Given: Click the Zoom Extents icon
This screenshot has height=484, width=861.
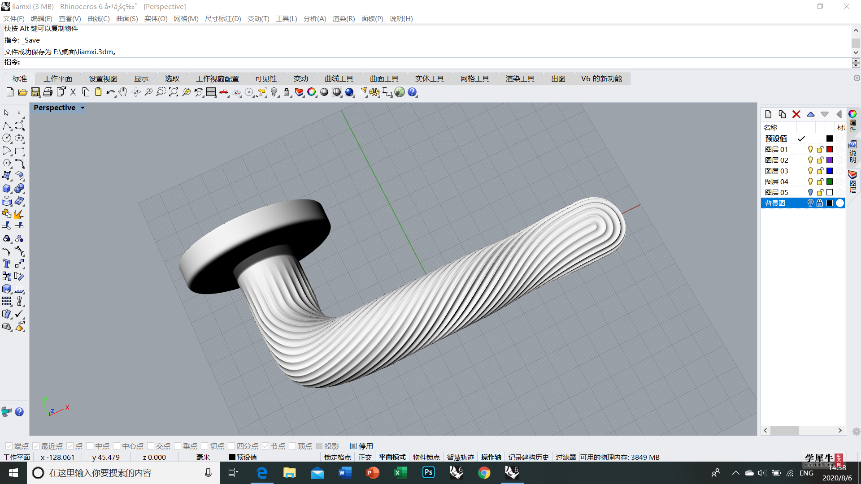Looking at the screenshot, I should pyautogui.click(x=173, y=92).
